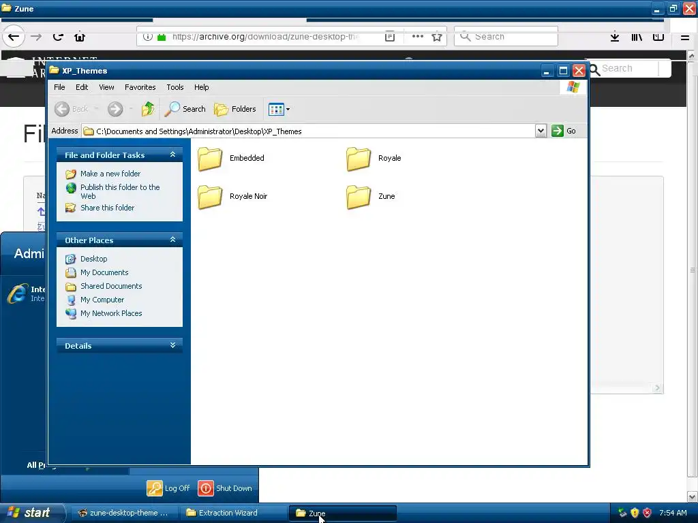
Task: Expand the Details panel
Action: point(172,345)
